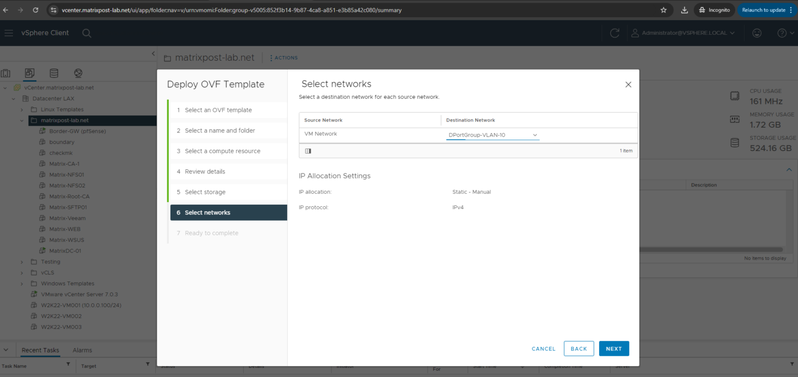Expand the Testing folder in the tree
This screenshot has width=798, height=377.
[x=22, y=261]
